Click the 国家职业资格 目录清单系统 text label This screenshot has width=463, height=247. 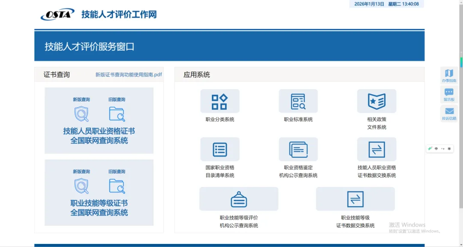(220, 172)
